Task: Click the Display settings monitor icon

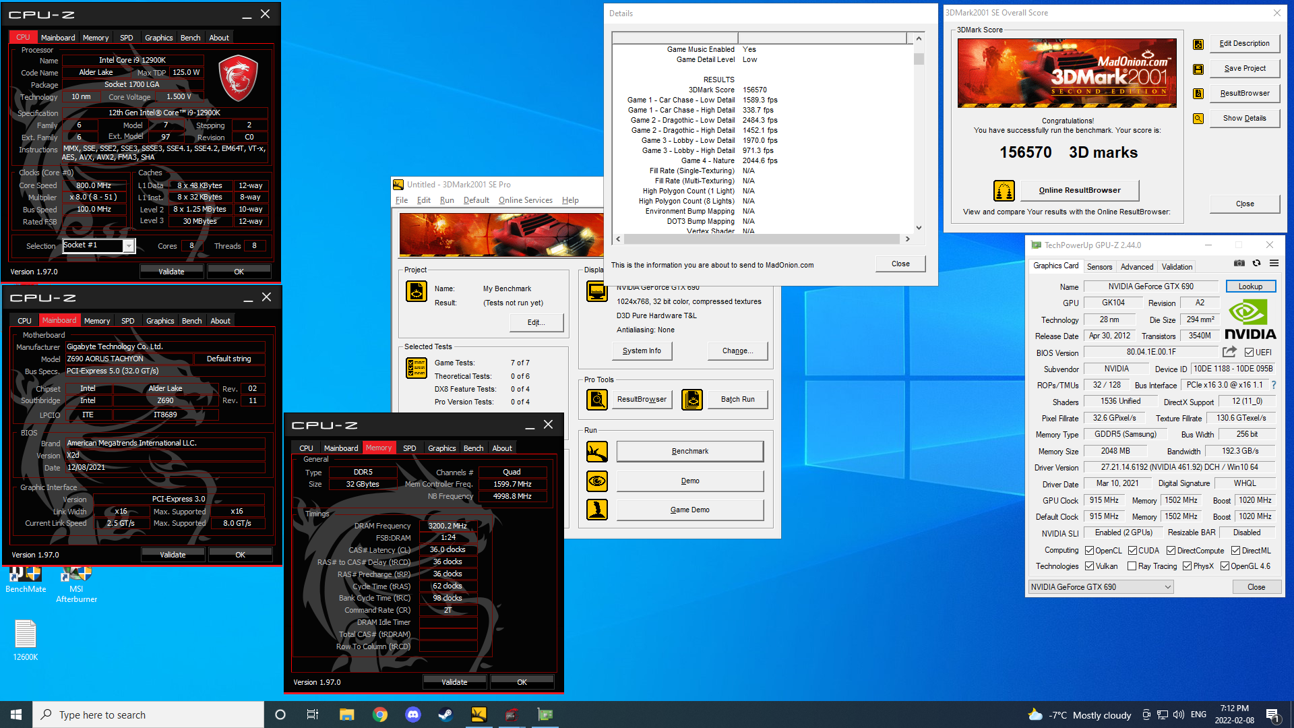Action: point(597,293)
